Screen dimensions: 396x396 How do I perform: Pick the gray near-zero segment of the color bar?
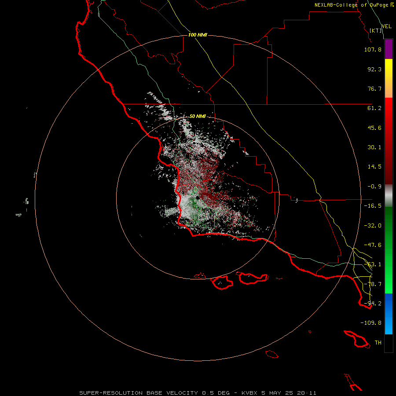tap(389, 196)
